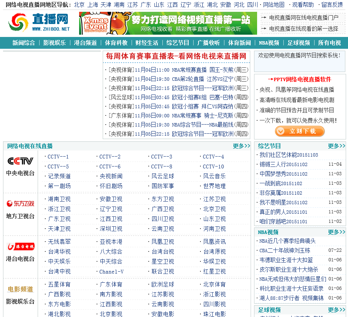This screenshot has width=348, height=317.
Task: Choose 上海 in region navigation
Action: pyautogui.click(x=92, y=5)
